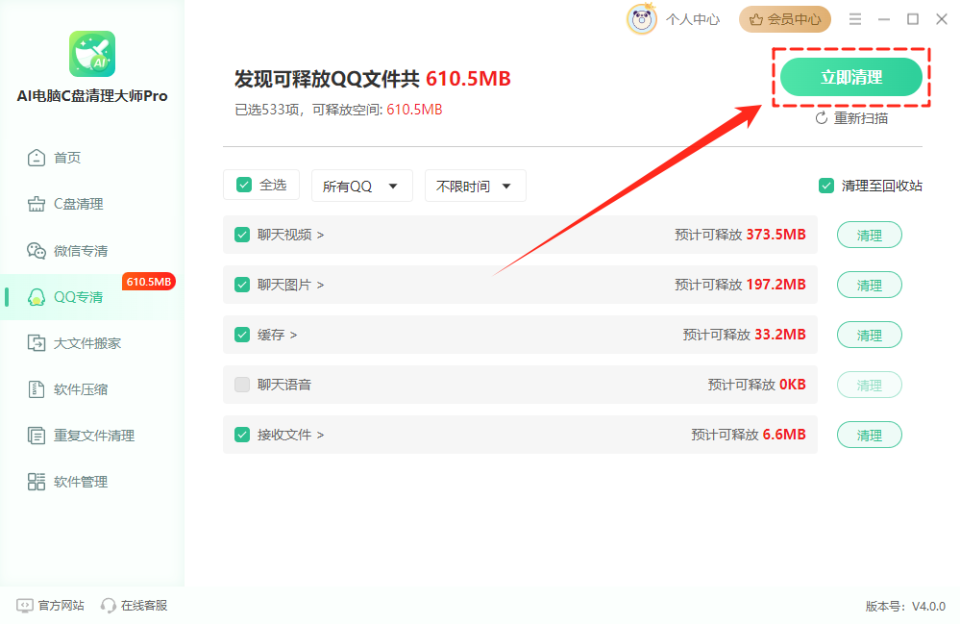The height and width of the screenshot is (624, 960).
Task: Clean the 聊天图片 row with 清理
Action: [x=870, y=286]
